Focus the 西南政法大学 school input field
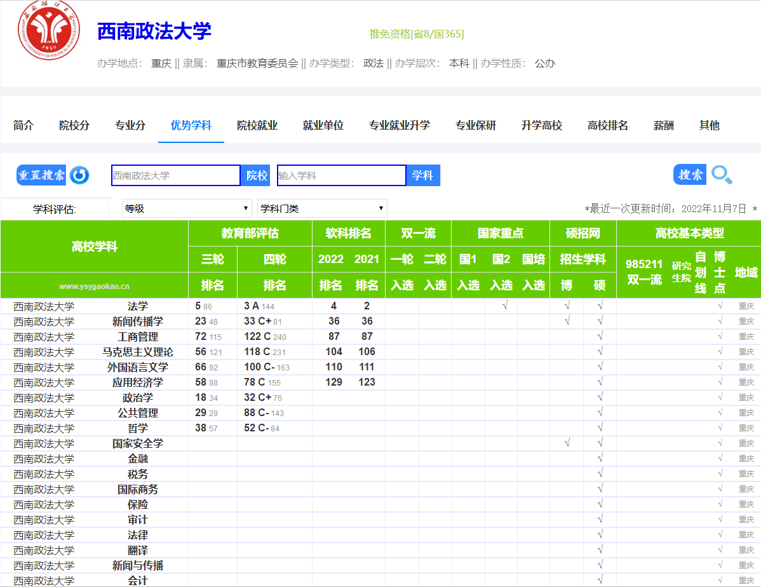The image size is (761, 587). pyautogui.click(x=176, y=175)
